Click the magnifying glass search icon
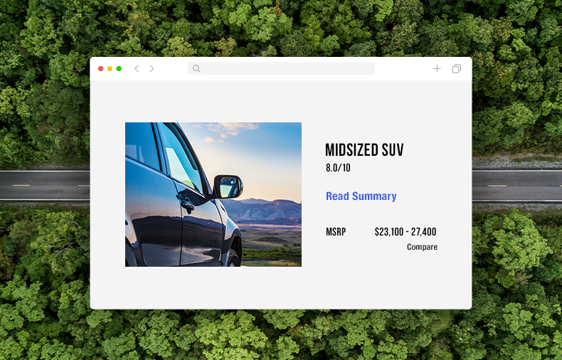 click(x=196, y=68)
